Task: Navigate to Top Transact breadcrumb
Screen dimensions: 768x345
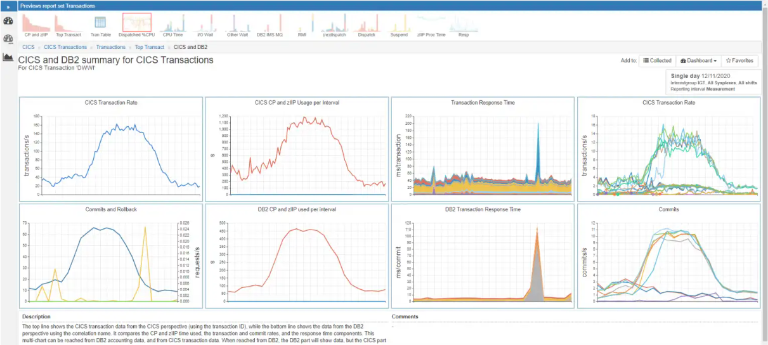Action: [x=150, y=47]
